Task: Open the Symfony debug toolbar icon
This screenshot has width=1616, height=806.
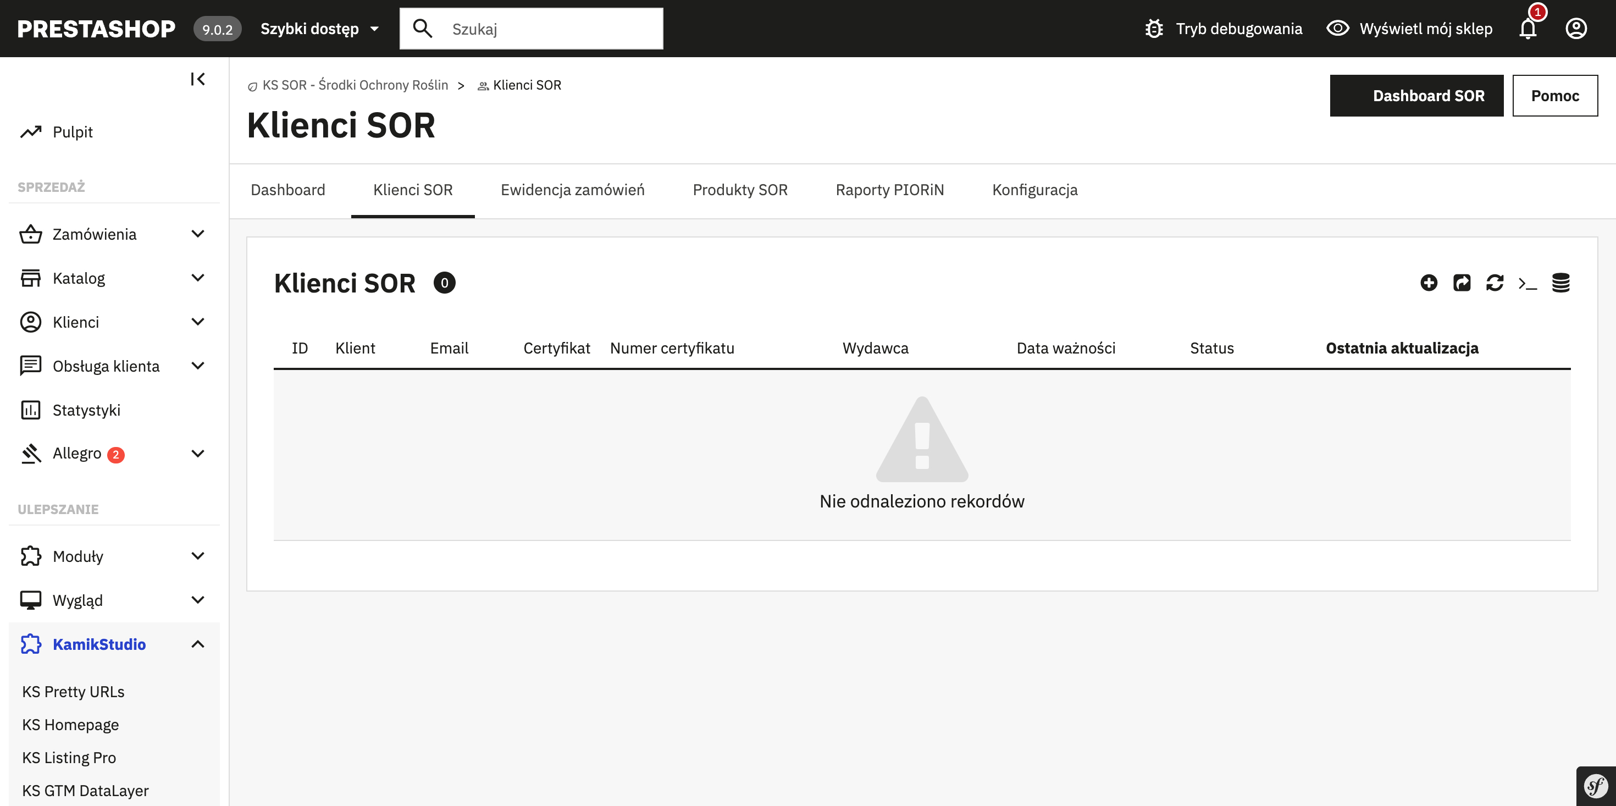Action: [1595, 786]
